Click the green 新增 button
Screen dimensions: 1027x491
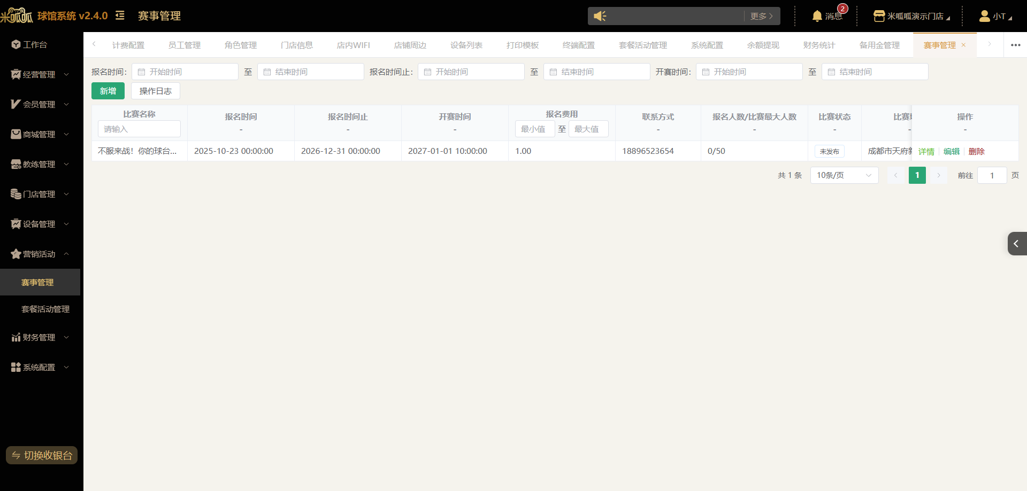click(108, 91)
